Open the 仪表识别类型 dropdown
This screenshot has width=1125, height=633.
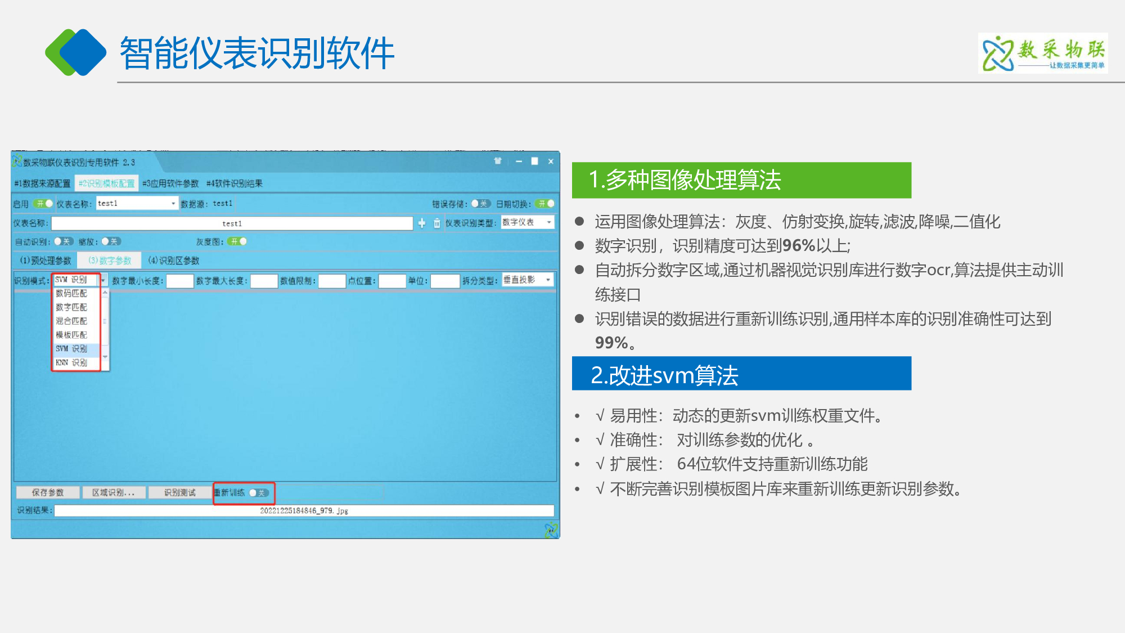(x=528, y=223)
